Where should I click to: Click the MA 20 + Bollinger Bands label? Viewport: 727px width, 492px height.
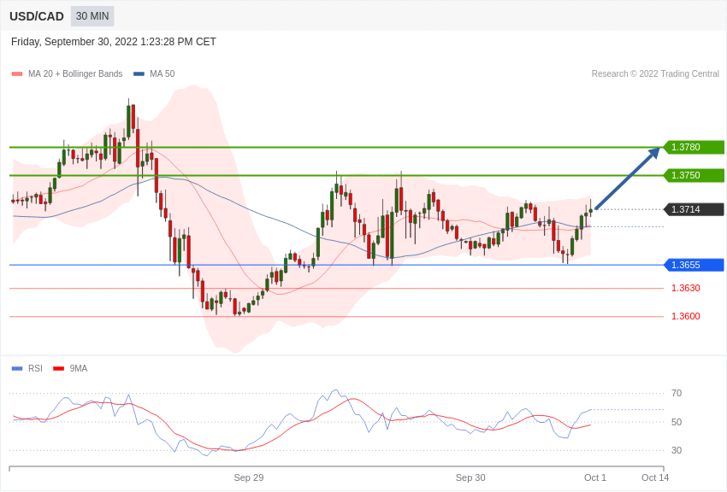tap(75, 74)
